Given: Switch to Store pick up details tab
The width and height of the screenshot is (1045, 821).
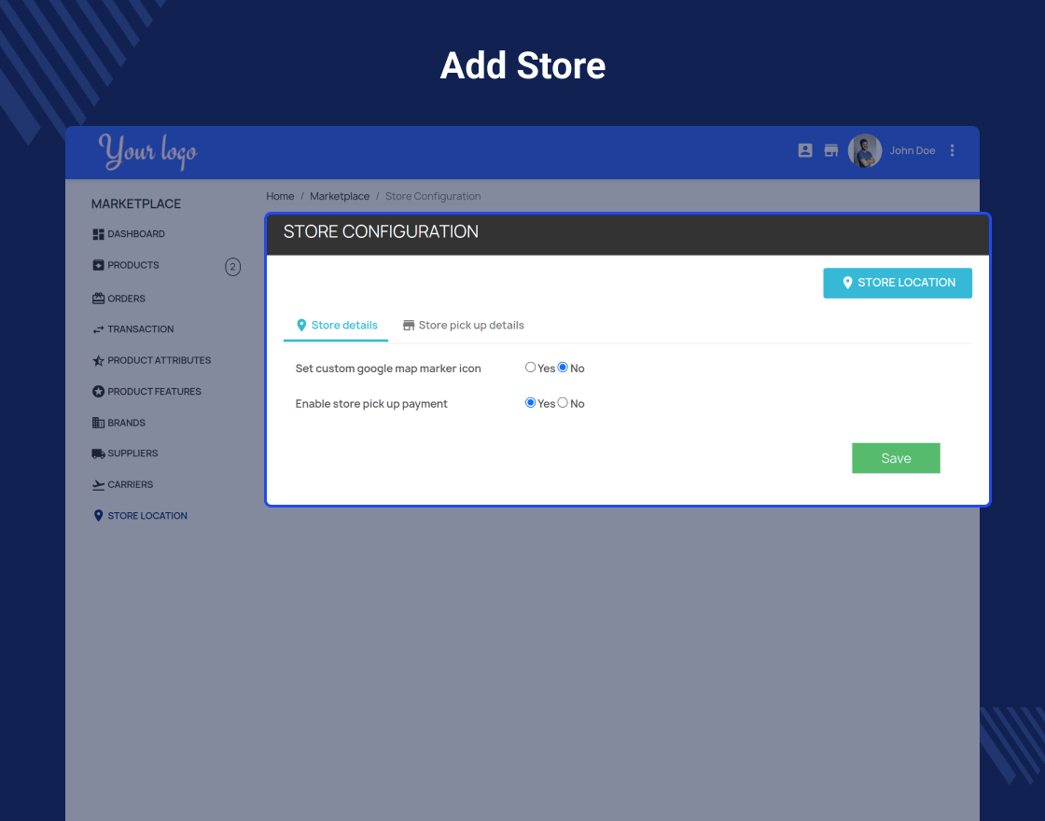Looking at the screenshot, I should (x=463, y=326).
